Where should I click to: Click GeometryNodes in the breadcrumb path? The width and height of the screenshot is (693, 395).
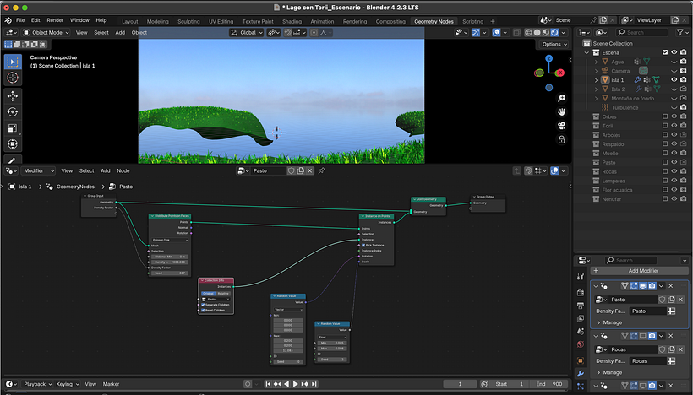(75, 187)
